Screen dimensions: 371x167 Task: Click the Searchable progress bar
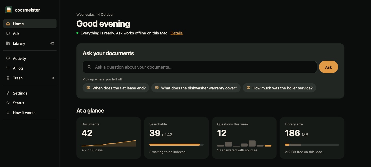click(176, 145)
